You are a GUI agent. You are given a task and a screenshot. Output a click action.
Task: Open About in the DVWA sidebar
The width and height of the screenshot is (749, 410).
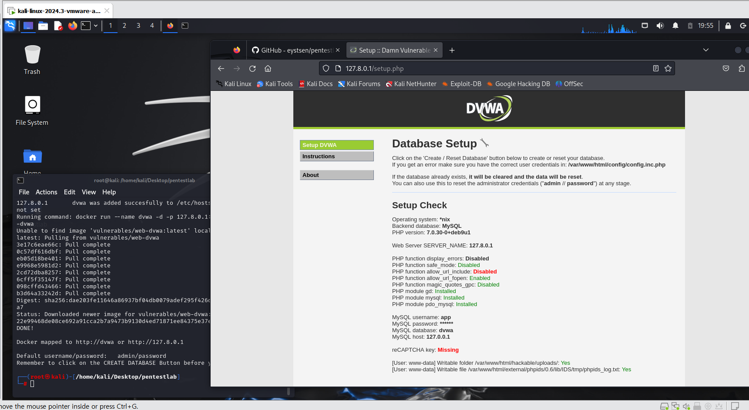pos(337,175)
